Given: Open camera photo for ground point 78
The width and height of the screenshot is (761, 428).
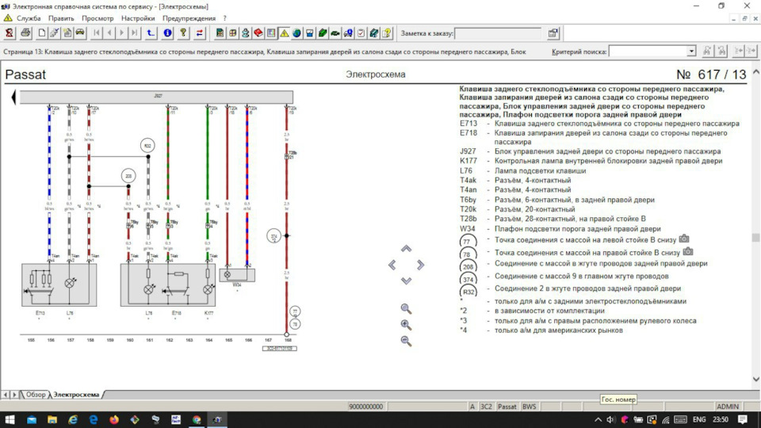Looking at the screenshot, I should tap(688, 251).
